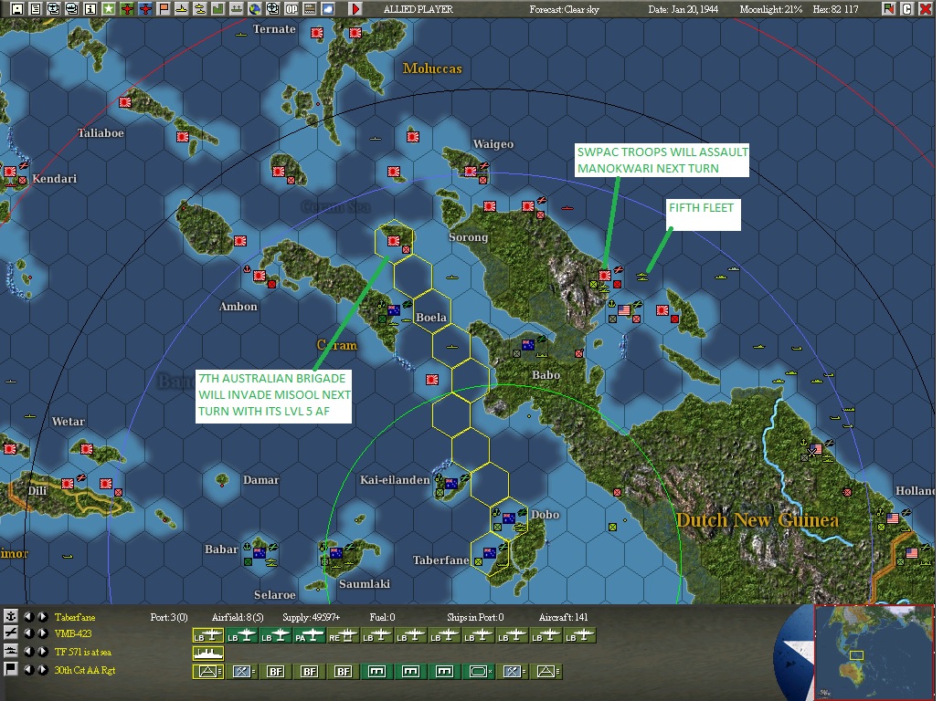Click the cloud weather toolbar icon
943x701 pixels.
[328, 8]
